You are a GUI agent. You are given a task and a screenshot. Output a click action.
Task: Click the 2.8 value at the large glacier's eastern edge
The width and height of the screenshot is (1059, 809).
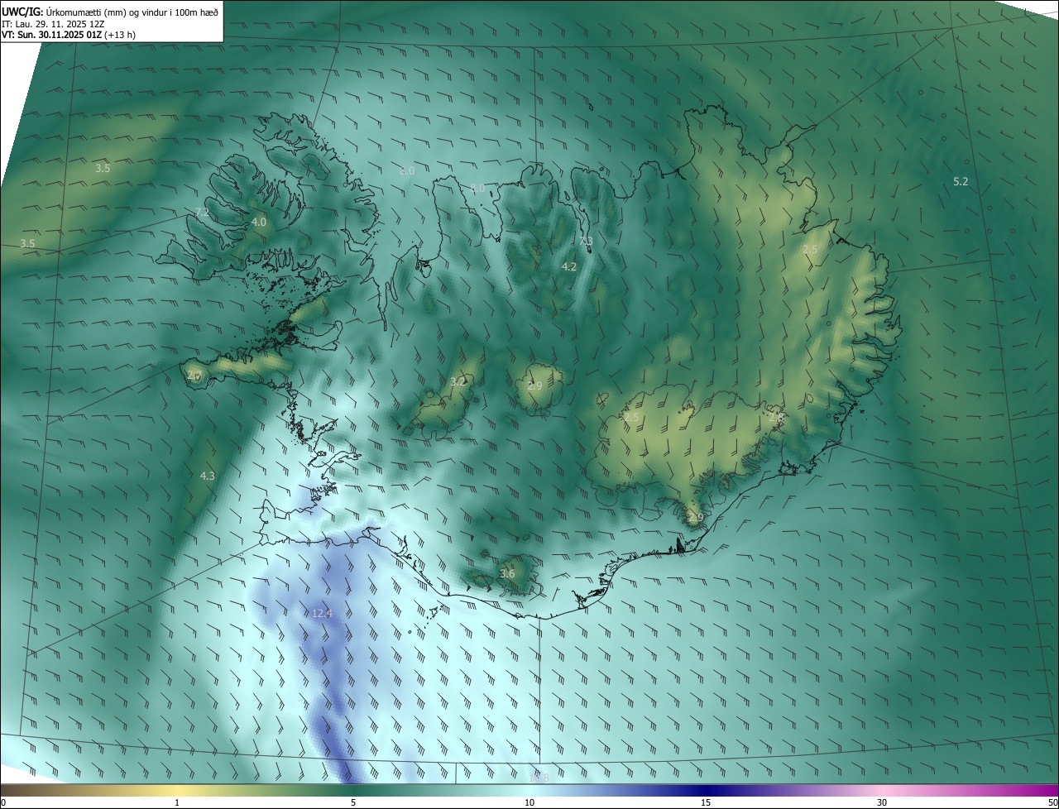776,418
